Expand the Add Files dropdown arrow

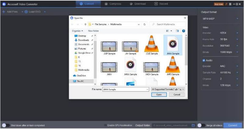point(22,12)
